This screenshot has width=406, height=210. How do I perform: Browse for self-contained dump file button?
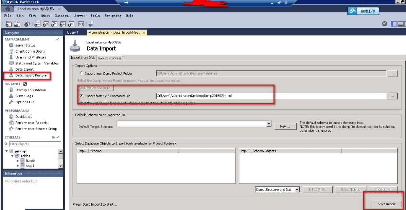tap(392, 96)
